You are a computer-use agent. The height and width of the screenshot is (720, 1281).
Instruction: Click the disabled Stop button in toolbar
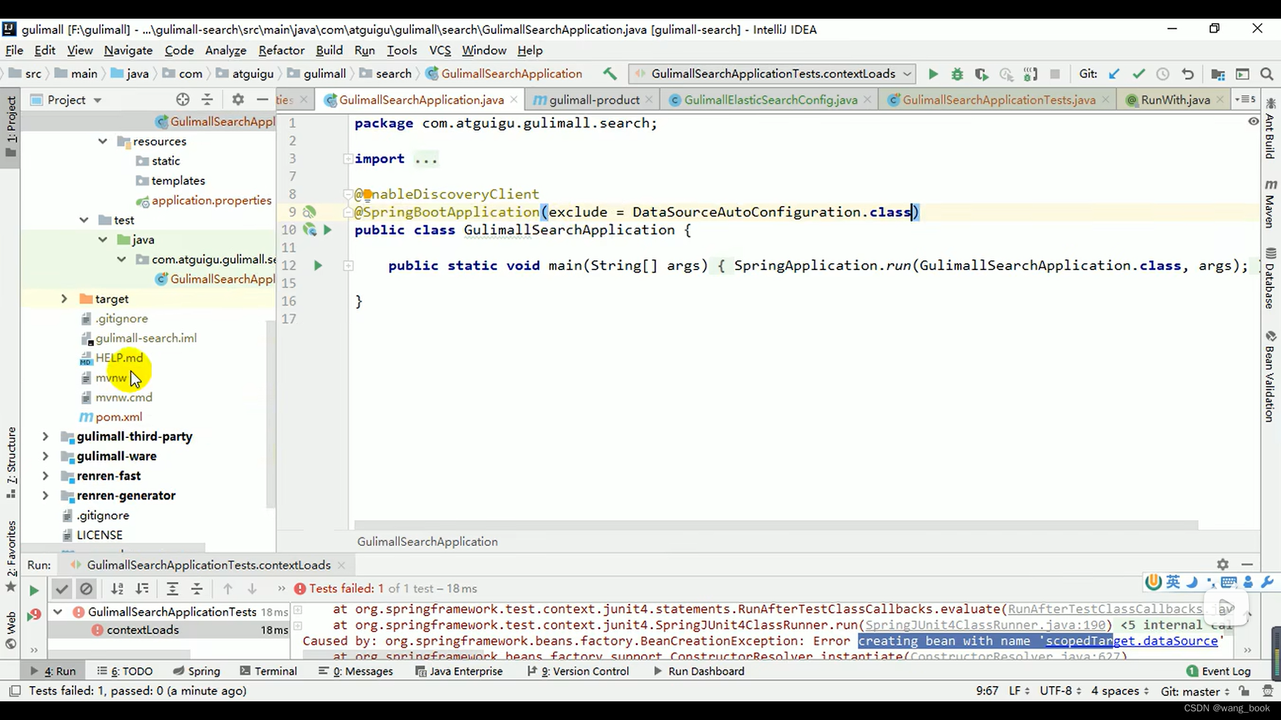pyautogui.click(x=1055, y=74)
